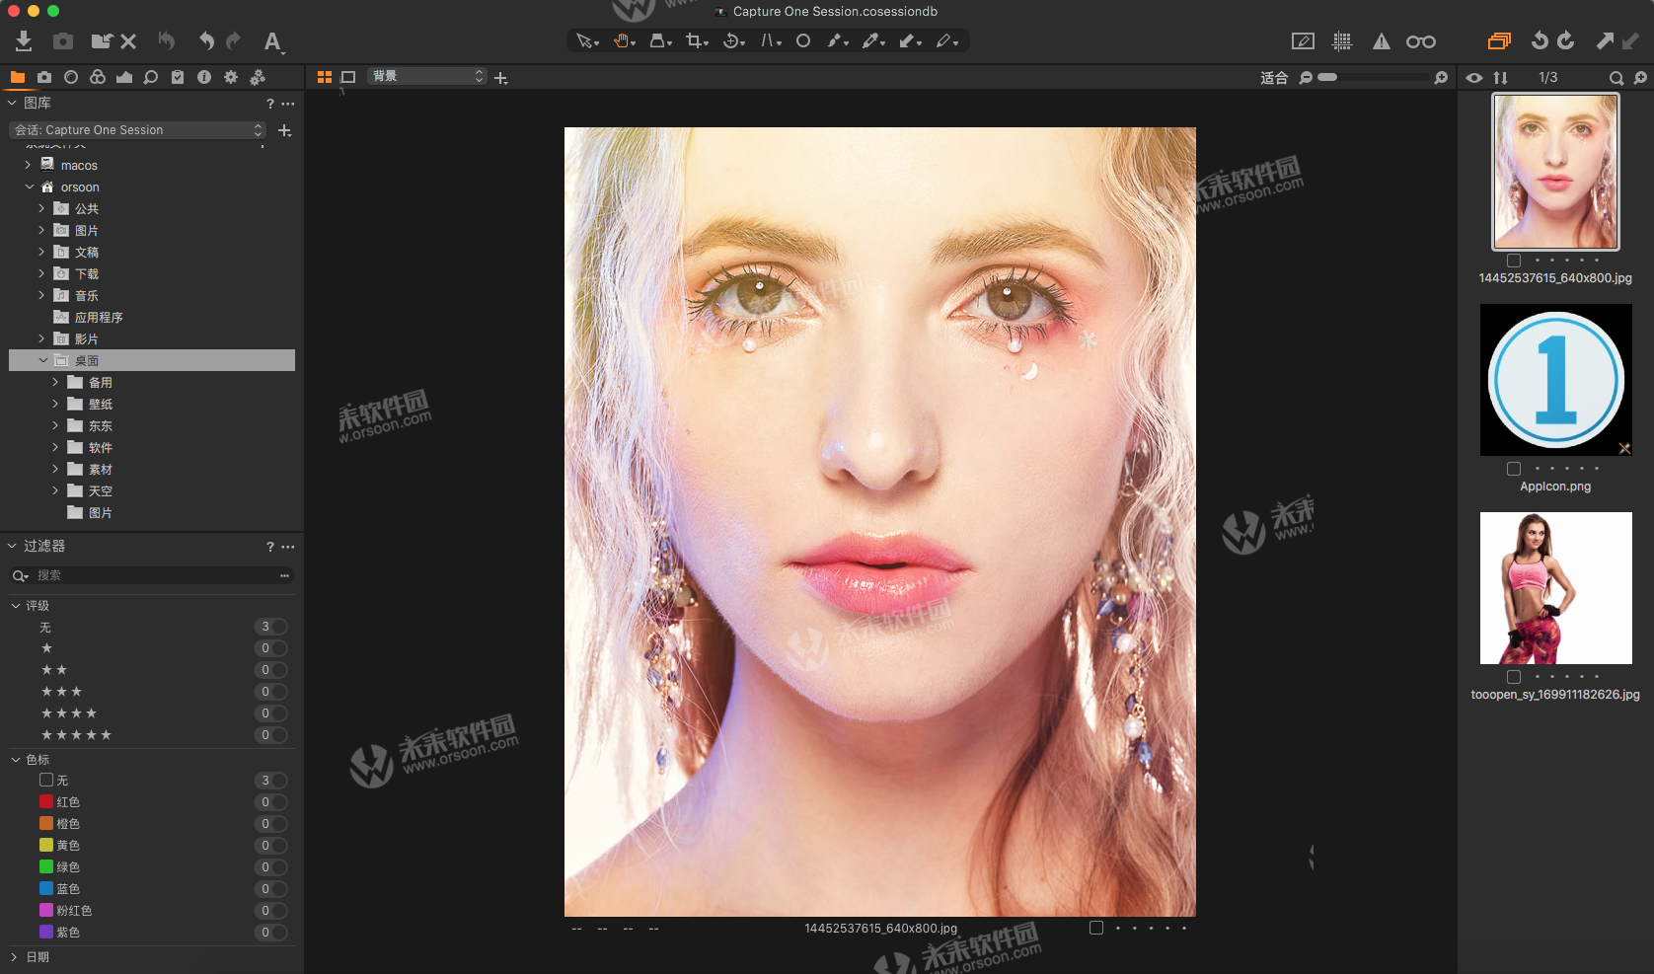Click the text annotation 'A' icon
This screenshot has width=1654, height=974.
pyautogui.click(x=272, y=41)
